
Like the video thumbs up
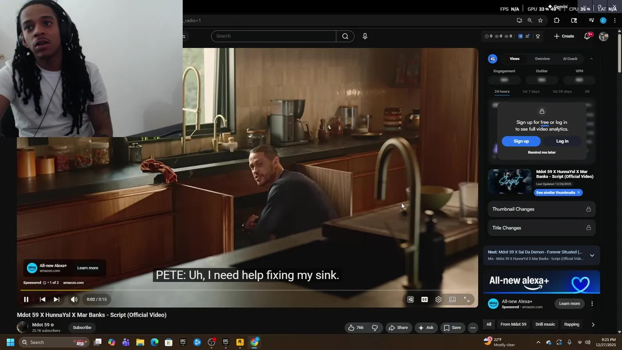[x=356, y=328]
